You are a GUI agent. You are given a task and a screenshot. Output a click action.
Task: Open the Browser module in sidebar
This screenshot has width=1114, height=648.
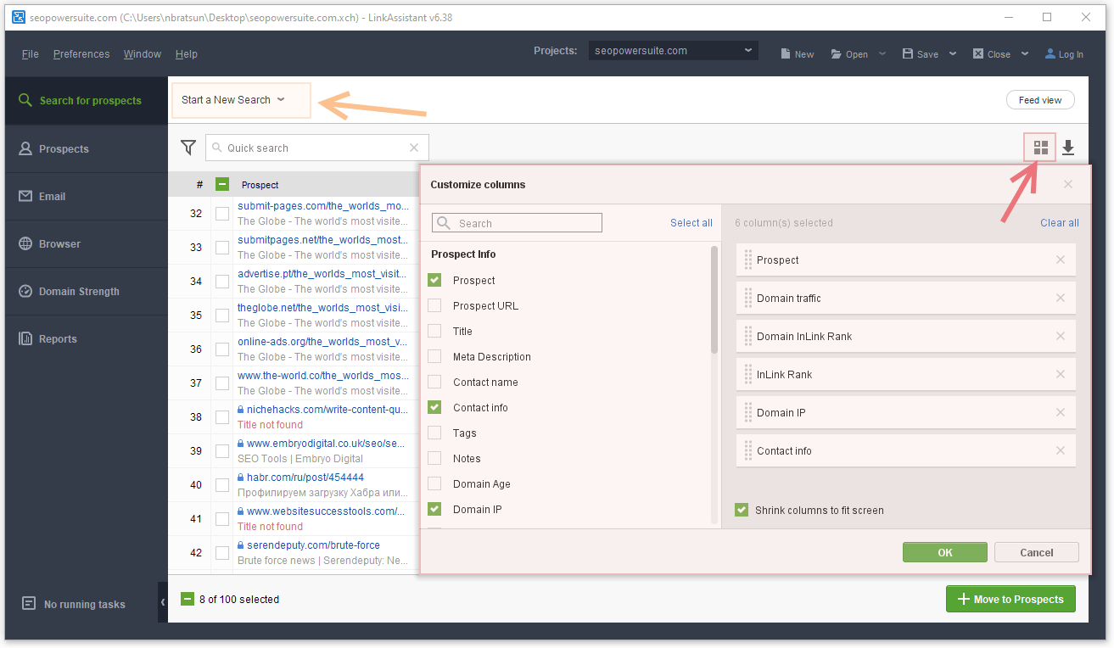coord(59,244)
